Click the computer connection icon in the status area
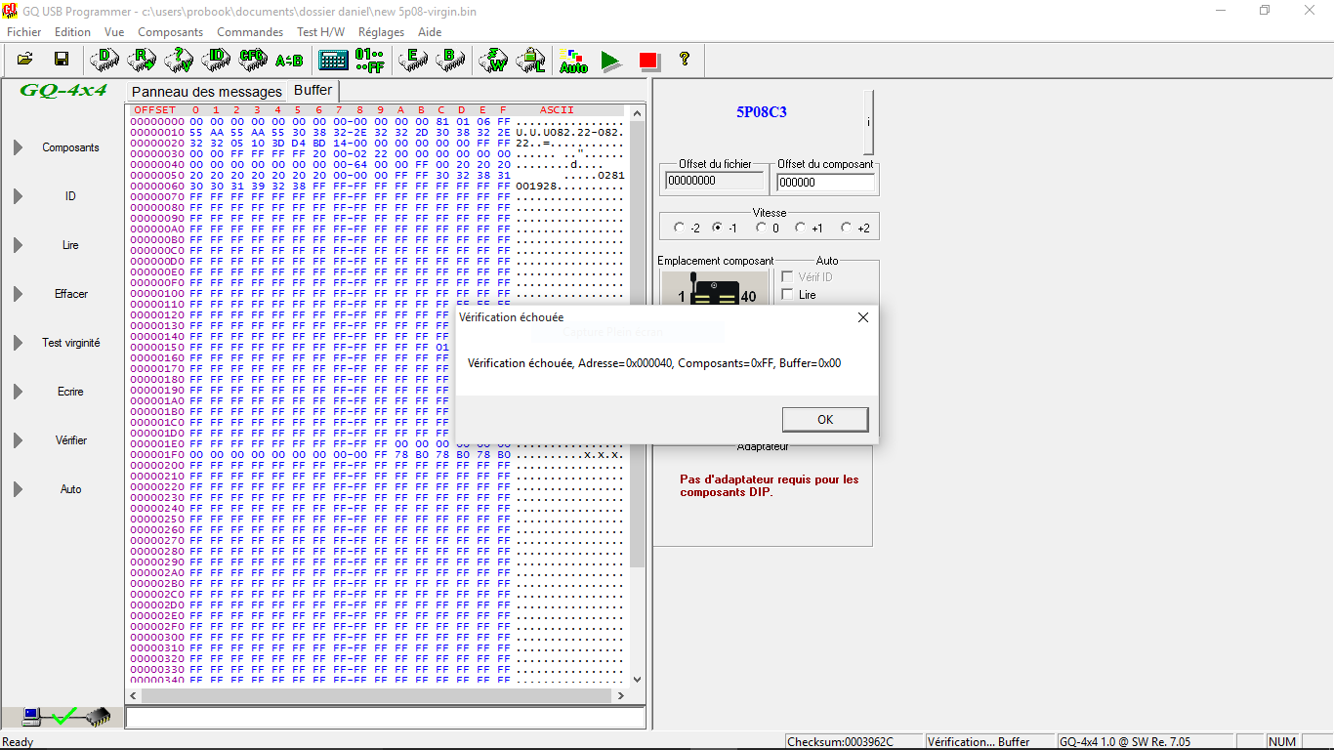 click(x=32, y=717)
